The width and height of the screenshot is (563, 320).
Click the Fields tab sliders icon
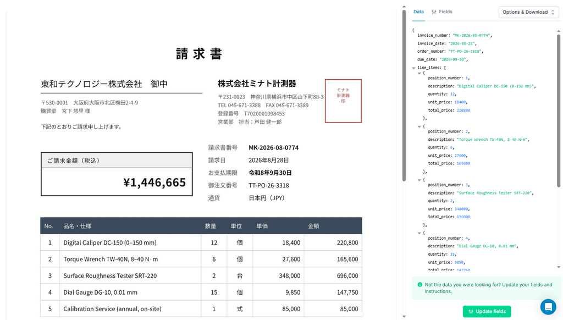434,12
